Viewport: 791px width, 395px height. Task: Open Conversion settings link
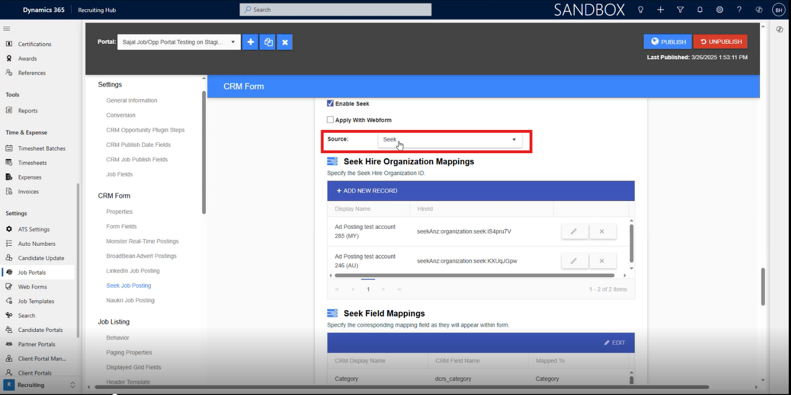pyautogui.click(x=121, y=115)
